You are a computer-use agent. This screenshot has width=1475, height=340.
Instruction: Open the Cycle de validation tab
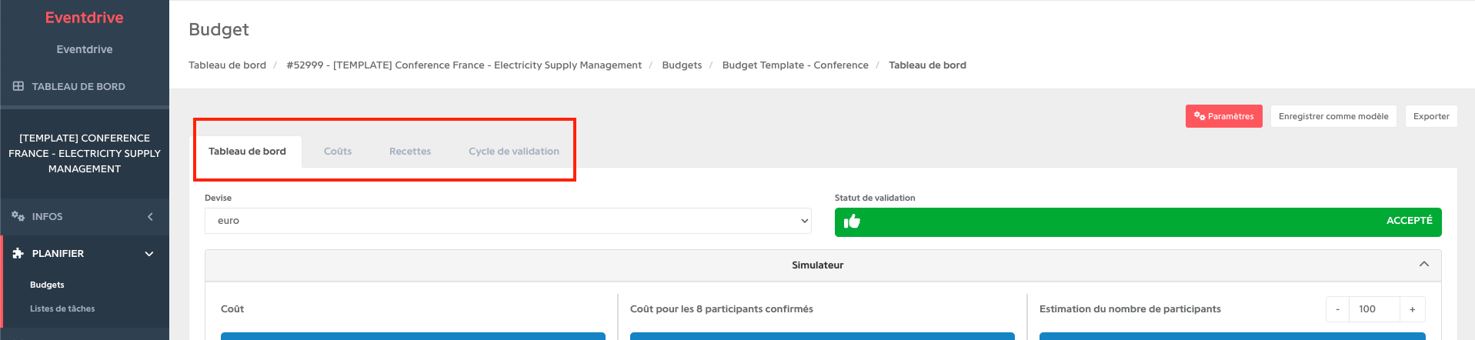[514, 152]
